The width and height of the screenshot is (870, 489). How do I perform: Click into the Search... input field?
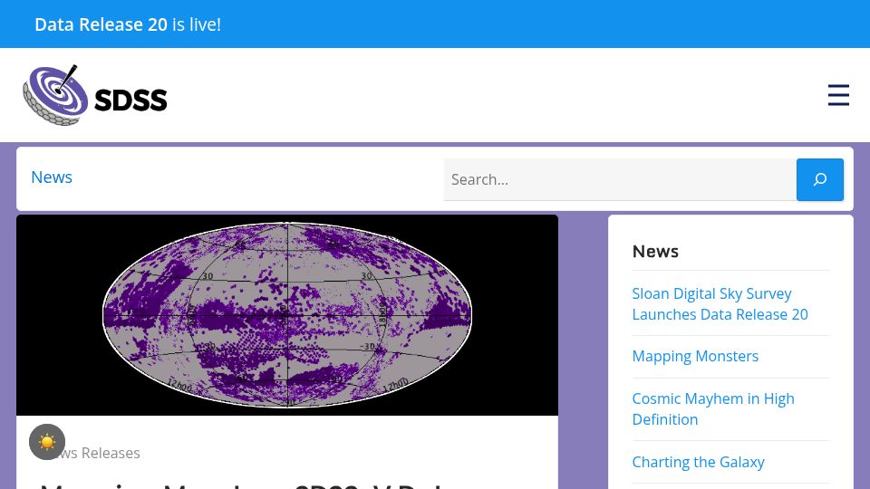(620, 179)
